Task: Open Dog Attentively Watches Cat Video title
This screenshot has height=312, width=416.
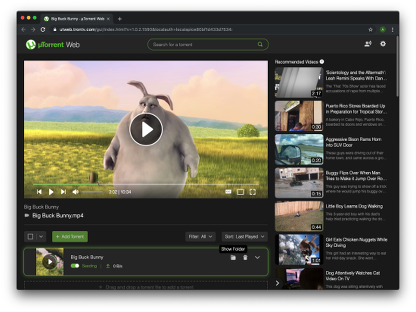Action: [x=353, y=276]
